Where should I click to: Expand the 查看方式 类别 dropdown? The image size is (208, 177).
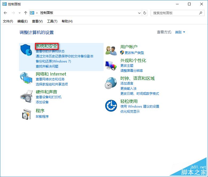[180, 32]
